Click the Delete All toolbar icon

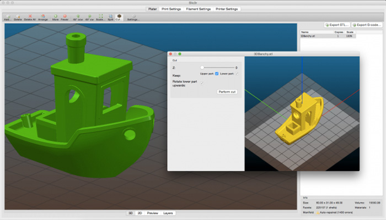click(29, 17)
